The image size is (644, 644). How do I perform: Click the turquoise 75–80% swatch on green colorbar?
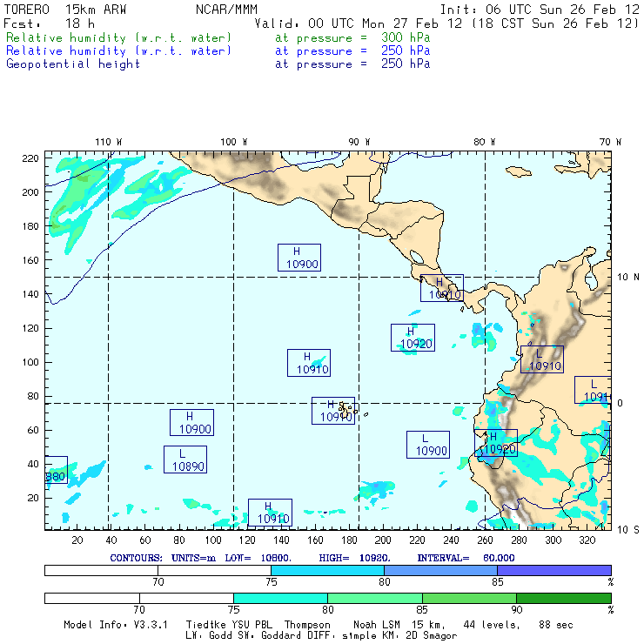(x=280, y=598)
